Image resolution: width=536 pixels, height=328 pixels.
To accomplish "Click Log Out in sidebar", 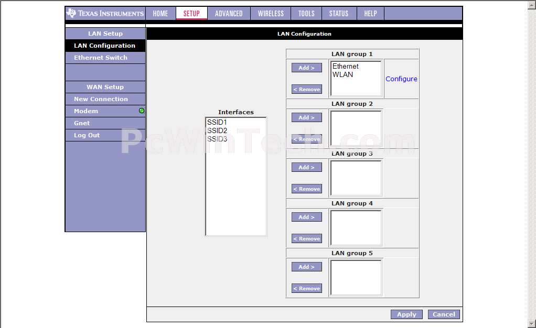I will [x=87, y=135].
